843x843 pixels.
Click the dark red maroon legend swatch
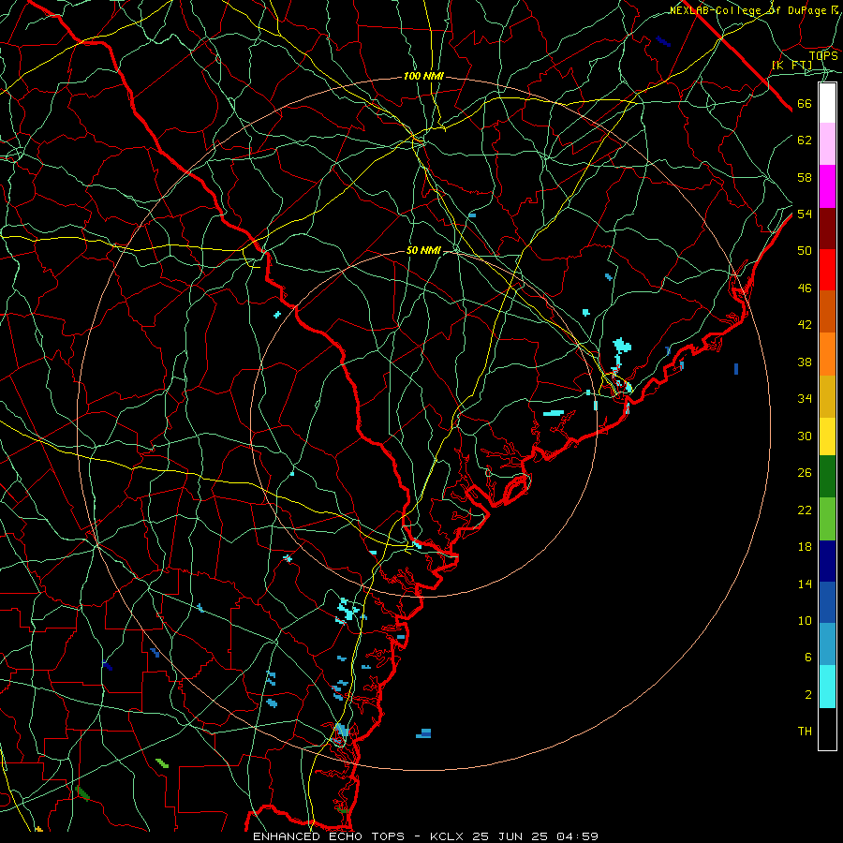pyautogui.click(x=827, y=229)
